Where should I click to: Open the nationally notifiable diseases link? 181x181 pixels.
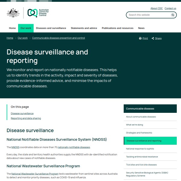[74, 147]
